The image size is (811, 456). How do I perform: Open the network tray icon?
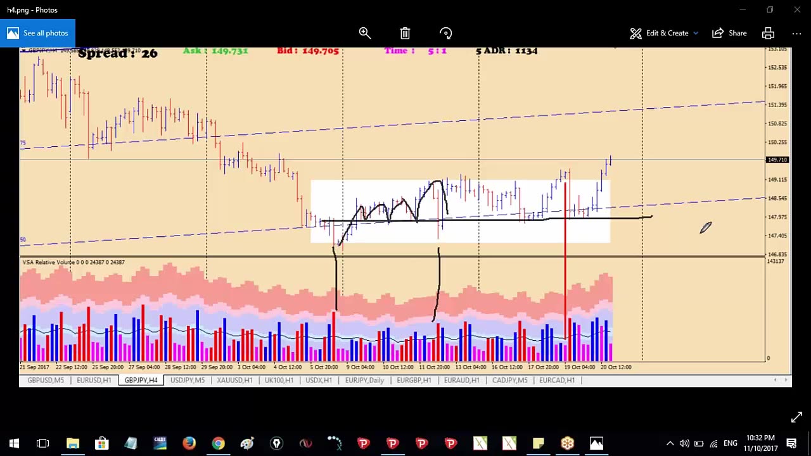pos(713,443)
